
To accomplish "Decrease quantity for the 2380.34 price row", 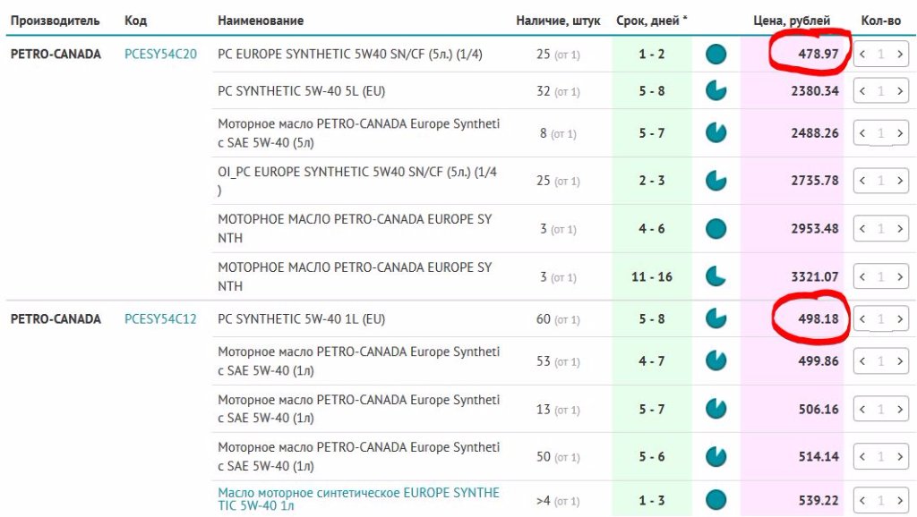I will [862, 90].
